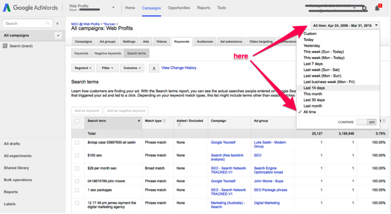Select the Campaigns tab
Viewport: 391px width, 214px height.
(84, 41)
